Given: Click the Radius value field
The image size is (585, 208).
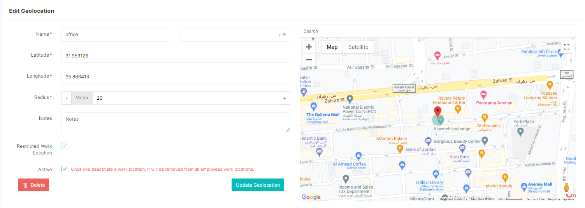Looking at the screenshot, I should point(186,98).
